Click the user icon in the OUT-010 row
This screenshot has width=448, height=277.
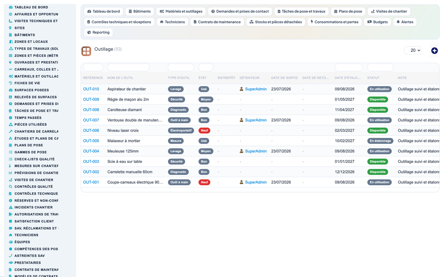click(242, 89)
